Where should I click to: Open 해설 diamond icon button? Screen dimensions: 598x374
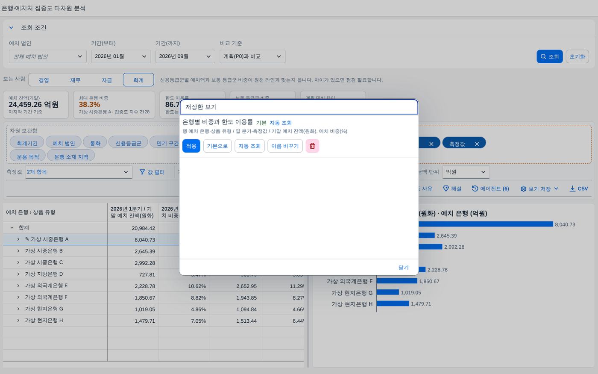[452, 188]
